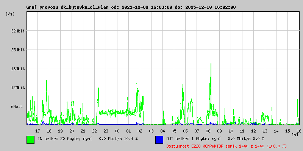Click the '12Mbit' axis label
This screenshot has width=303, height=151.
18,88
